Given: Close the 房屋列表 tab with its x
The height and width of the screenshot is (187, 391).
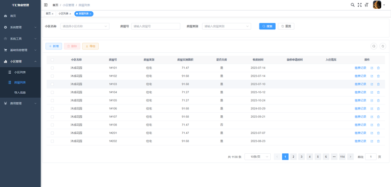Looking at the screenshot, I should point(90,14).
